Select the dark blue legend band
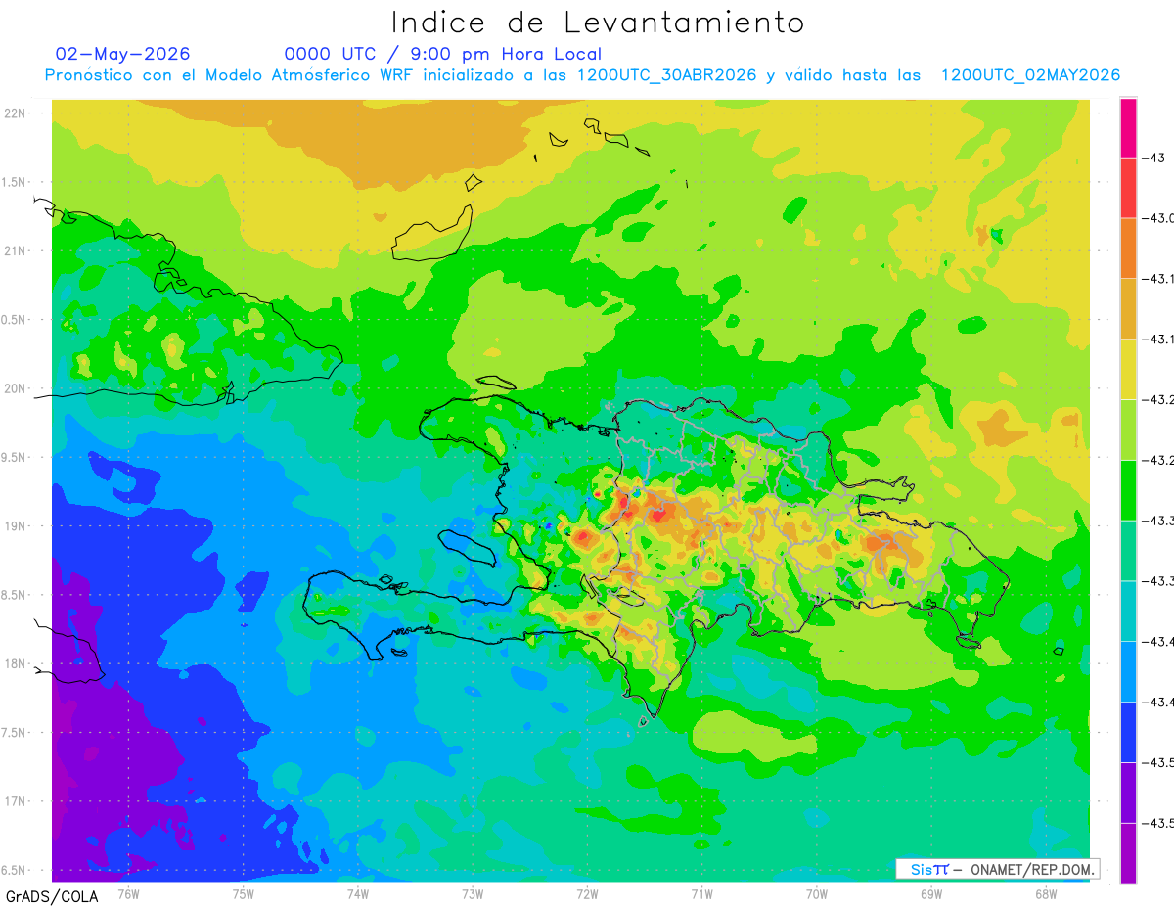The width and height of the screenshot is (1174, 907). coord(1128,732)
